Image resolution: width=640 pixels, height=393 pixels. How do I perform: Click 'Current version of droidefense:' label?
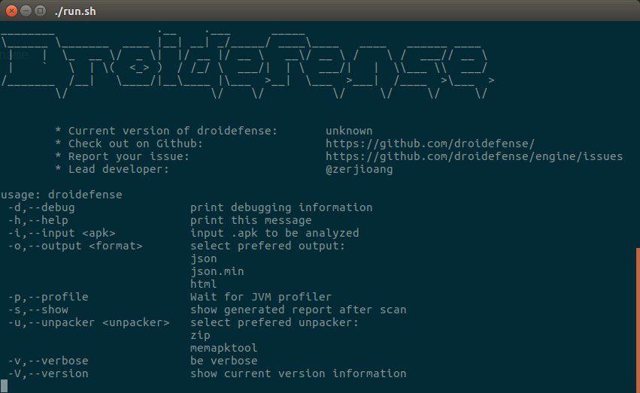pyautogui.click(x=173, y=131)
